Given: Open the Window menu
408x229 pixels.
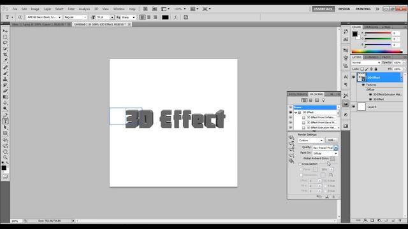Looking at the screenshot, I should pos(119,9).
